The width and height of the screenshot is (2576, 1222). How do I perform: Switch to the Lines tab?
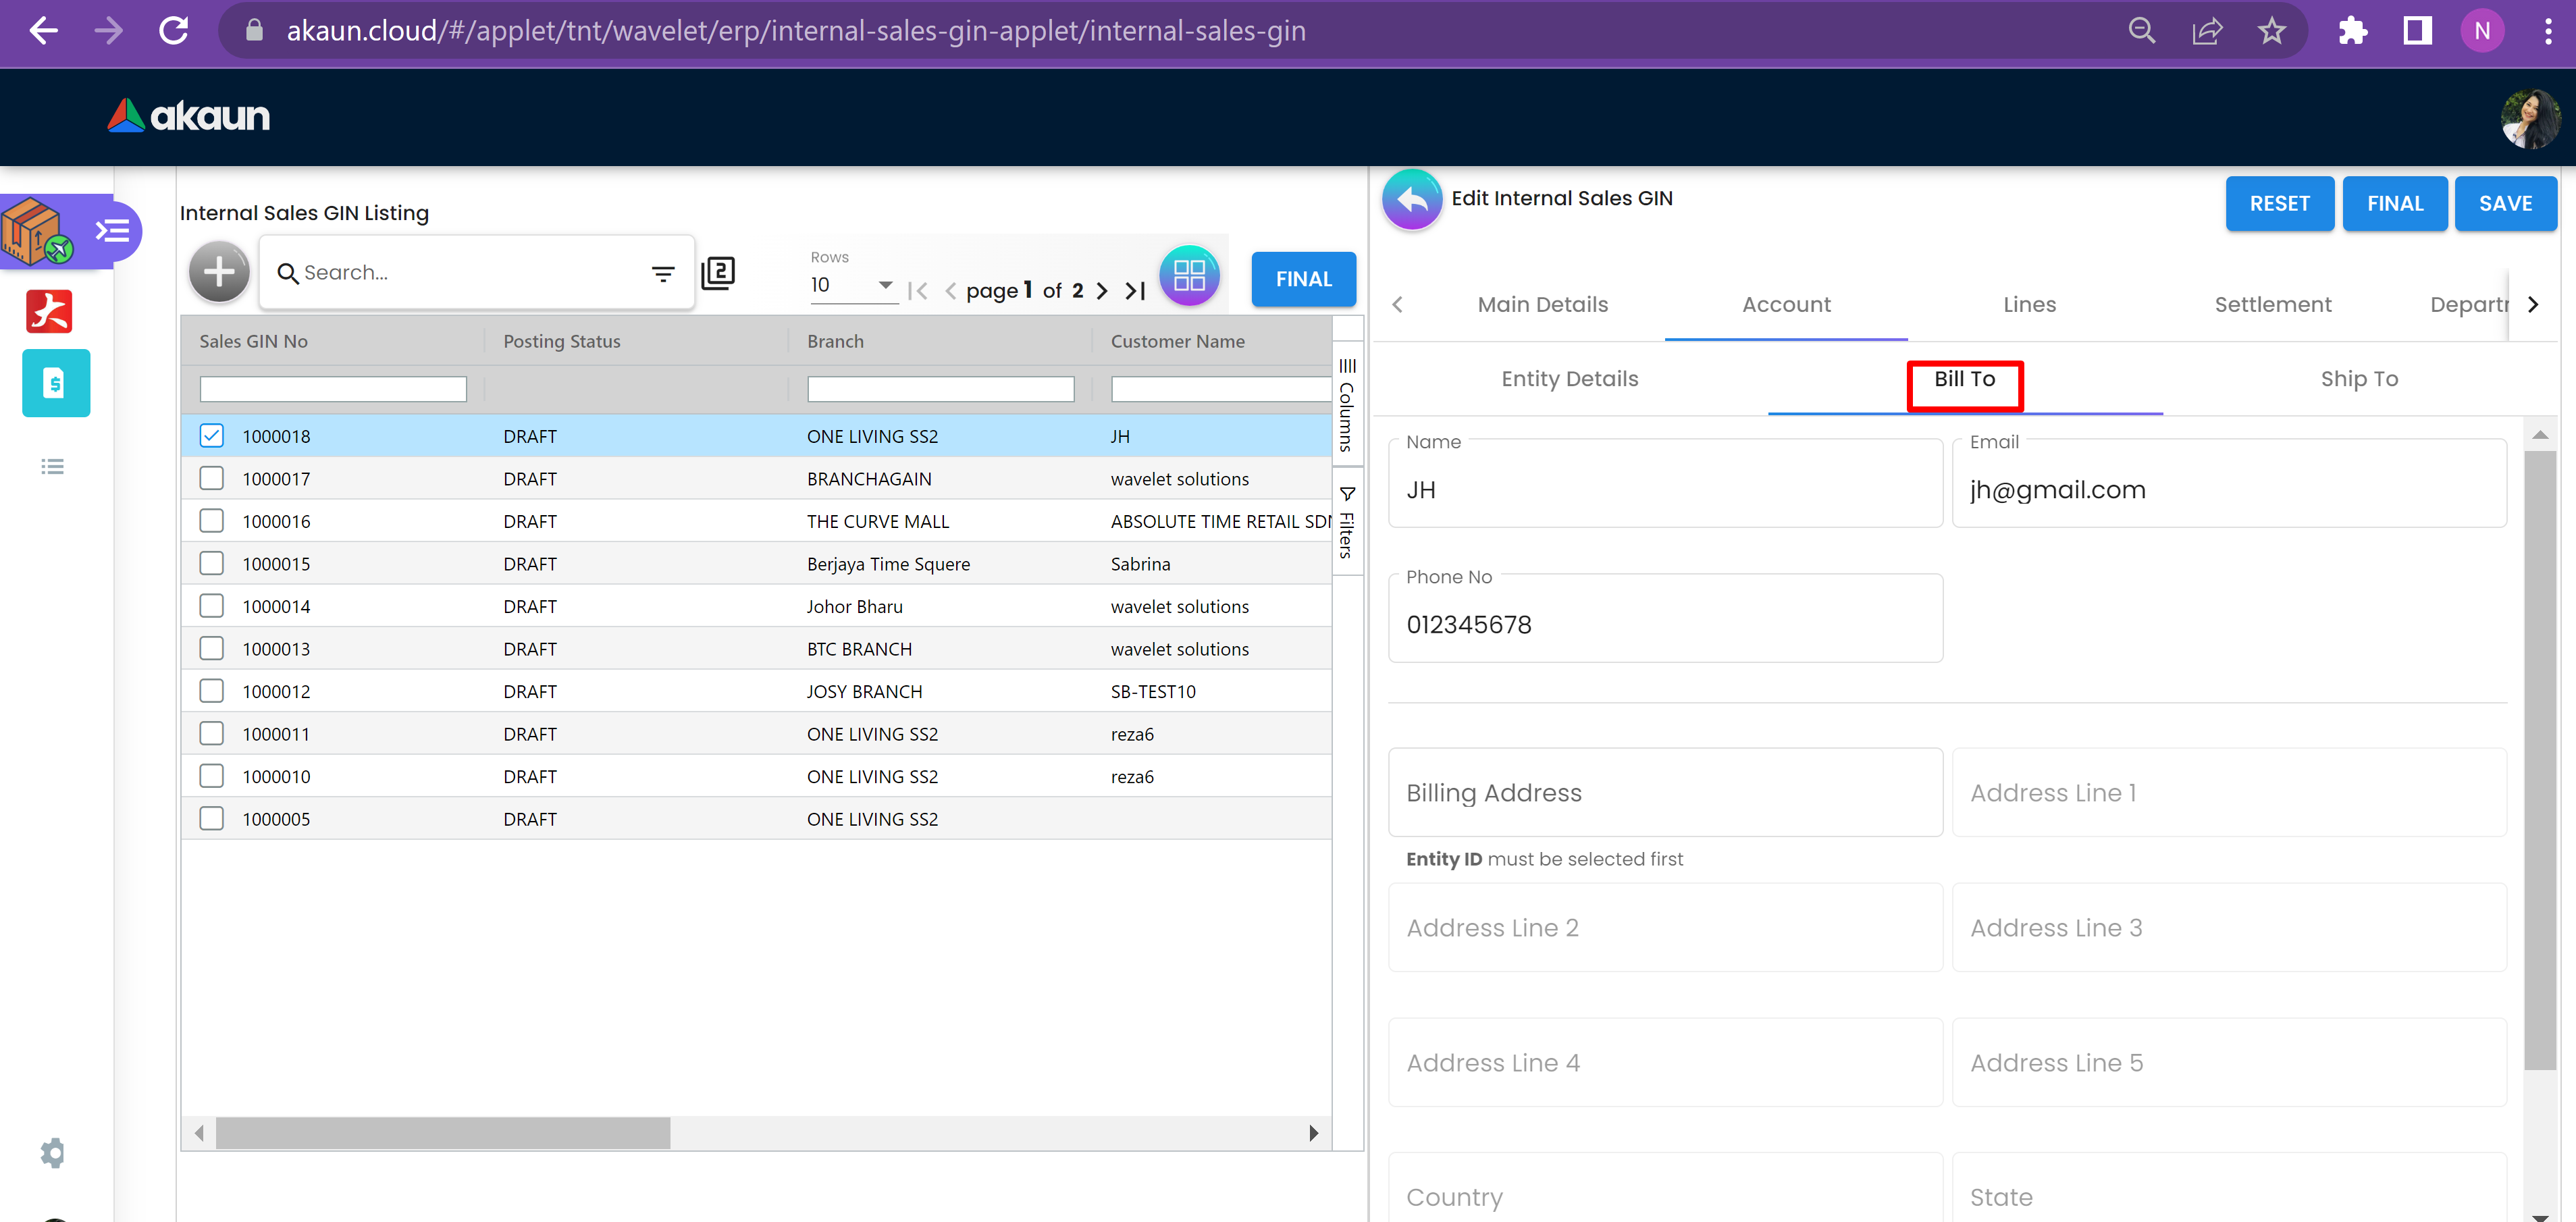[2029, 304]
